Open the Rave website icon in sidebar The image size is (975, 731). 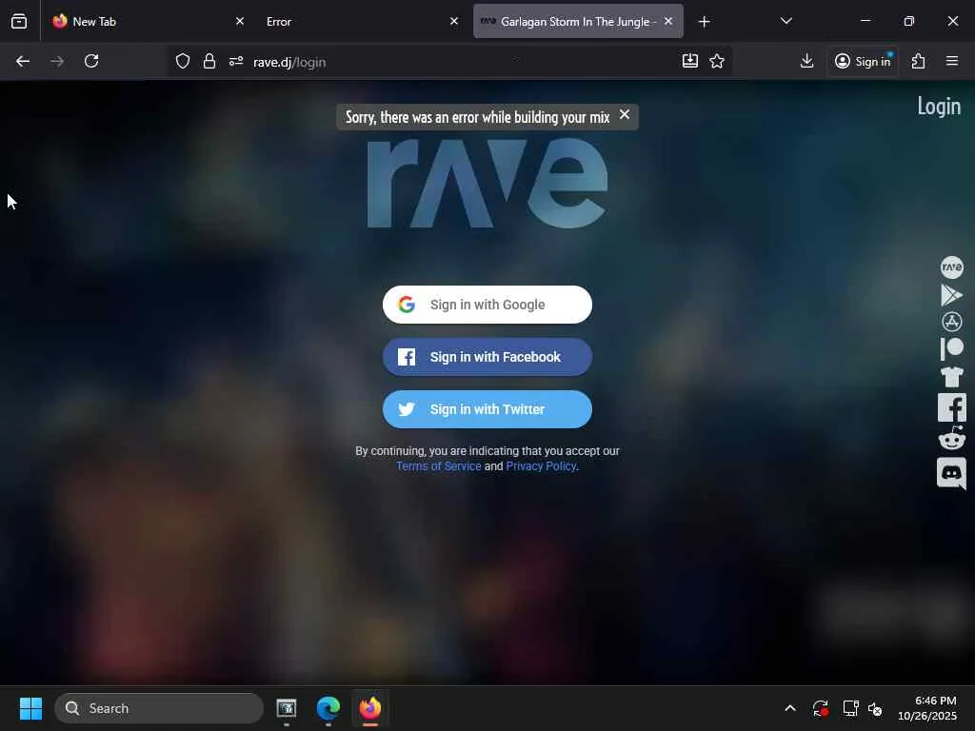[951, 267]
